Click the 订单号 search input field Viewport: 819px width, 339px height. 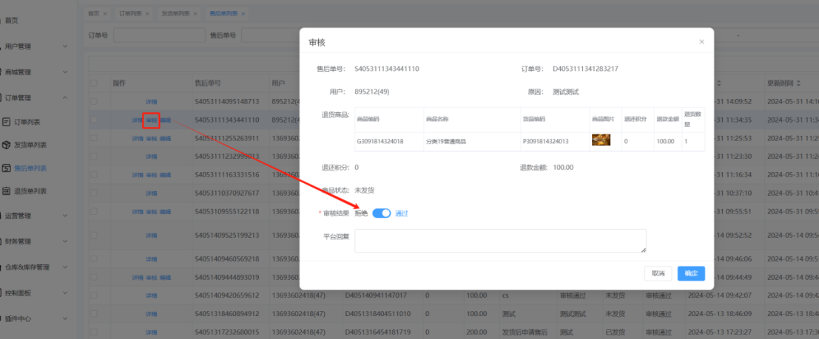(x=159, y=35)
